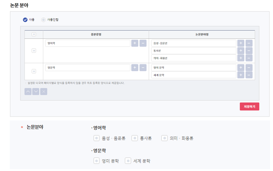Remove the 통사론 row with minus button

[249, 51]
